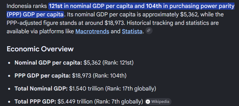Click the '$1.540 trillion' value
The height and width of the screenshot is (106, 239).
point(86,89)
